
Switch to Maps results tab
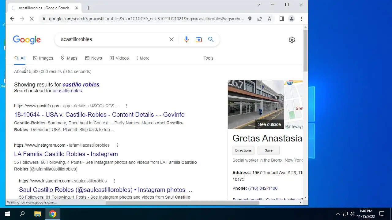pyautogui.click(x=69, y=58)
